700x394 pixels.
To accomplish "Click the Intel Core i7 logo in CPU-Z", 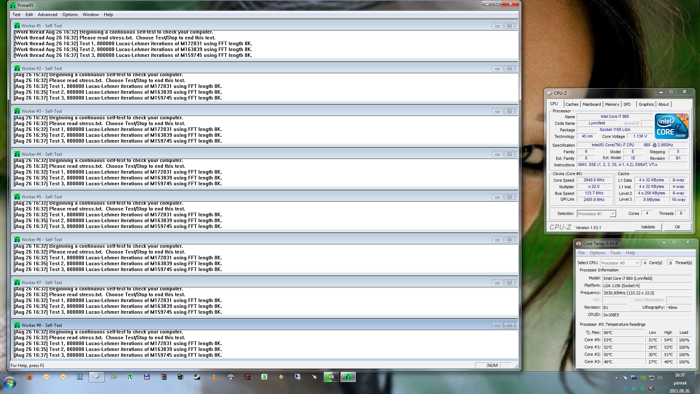I will click(x=672, y=126).
